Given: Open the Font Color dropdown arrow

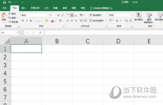Looking at the screenshot, I should pos(55,21).
